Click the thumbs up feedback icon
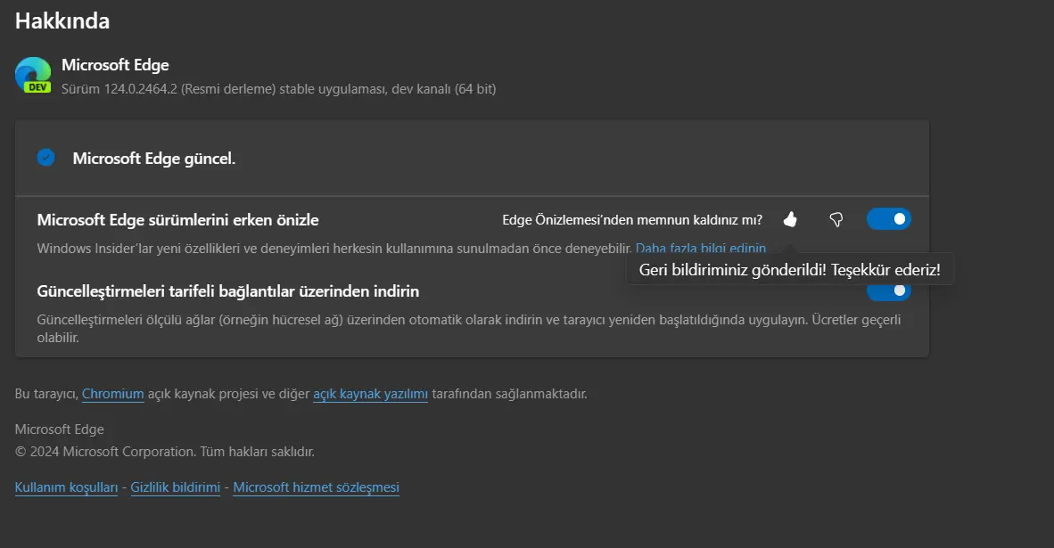This screenshot has width=1054, height=548. pyautogui.click(x=790, y=219)
